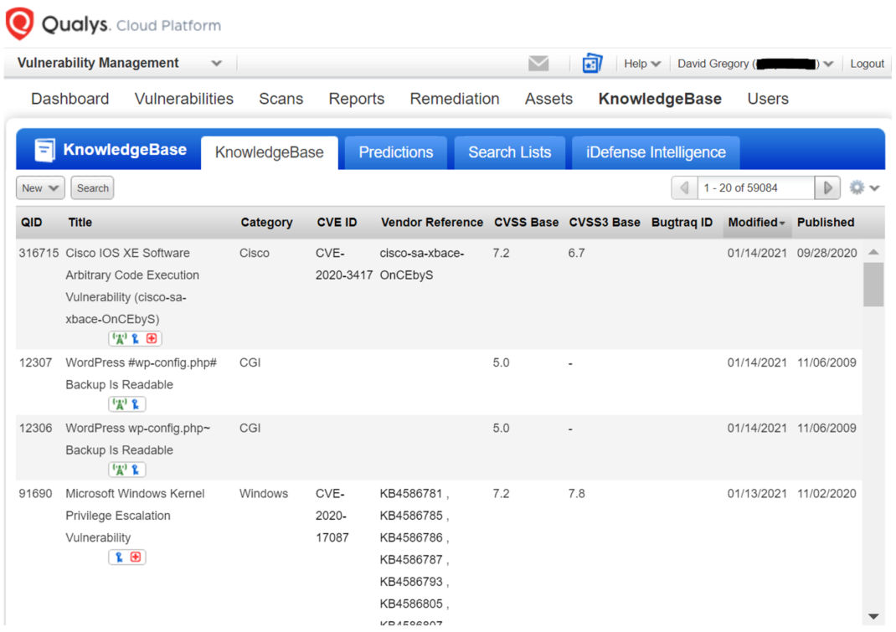The height and width of the screenshot is (632, 896).
Task: Switch to the Predictions tab
Action: pos(395,152)
